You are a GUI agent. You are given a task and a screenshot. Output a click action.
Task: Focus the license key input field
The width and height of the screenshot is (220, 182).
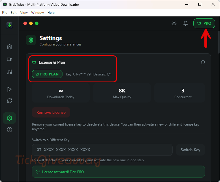[x=102, y=150]
